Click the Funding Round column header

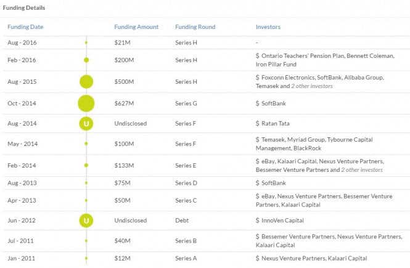pyautogui.click(x=195, y=27)
